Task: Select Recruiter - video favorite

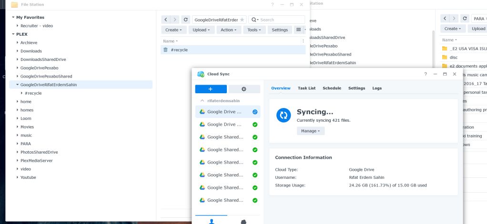Action: [37, 26]
